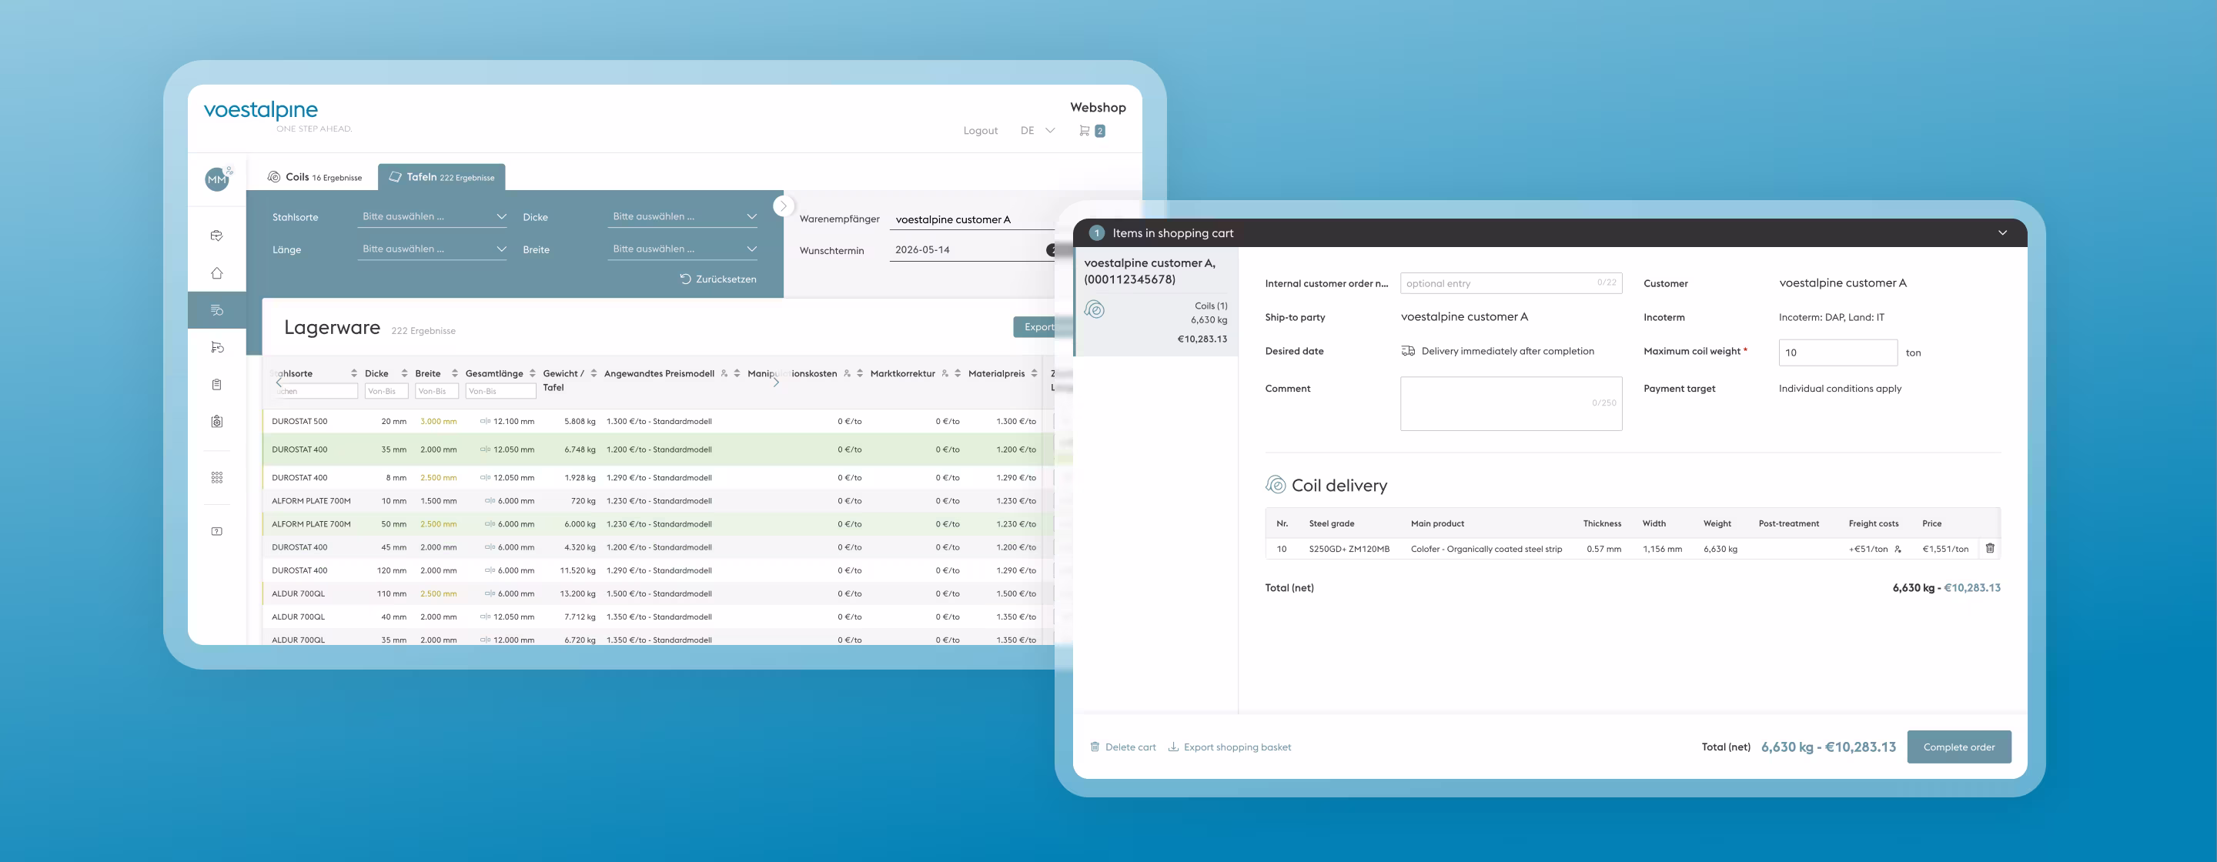Click the Webshop title text

(1097, 108)
